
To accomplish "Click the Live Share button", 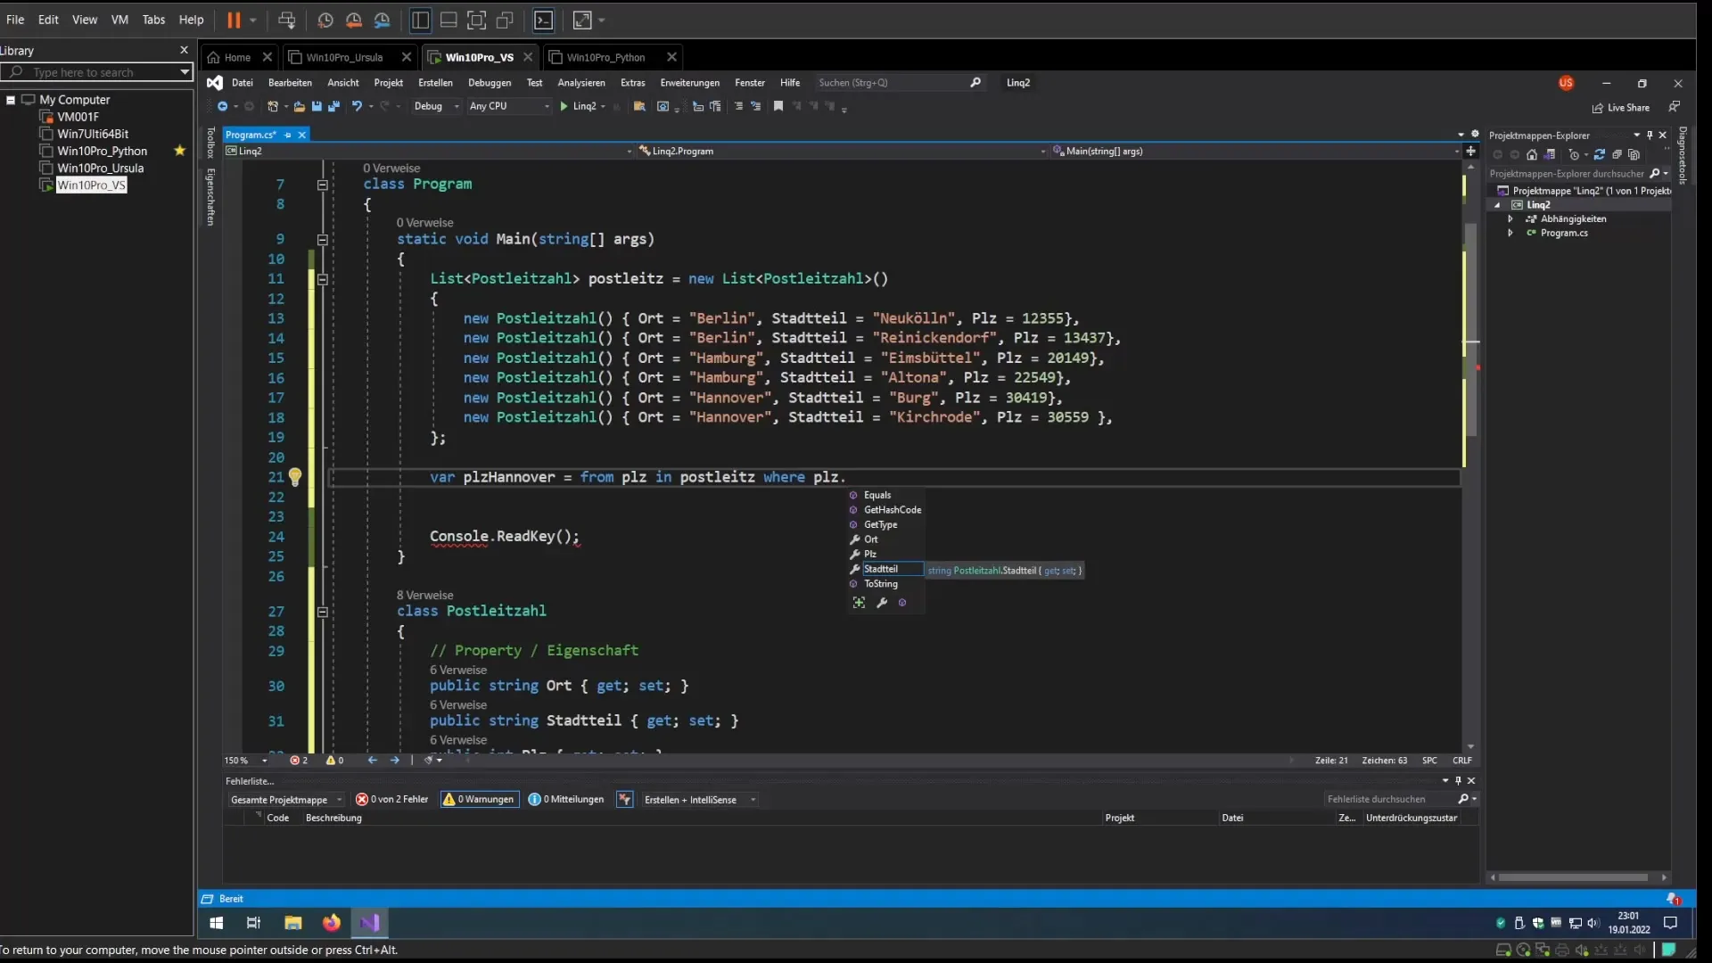I will pos(1621,107).
